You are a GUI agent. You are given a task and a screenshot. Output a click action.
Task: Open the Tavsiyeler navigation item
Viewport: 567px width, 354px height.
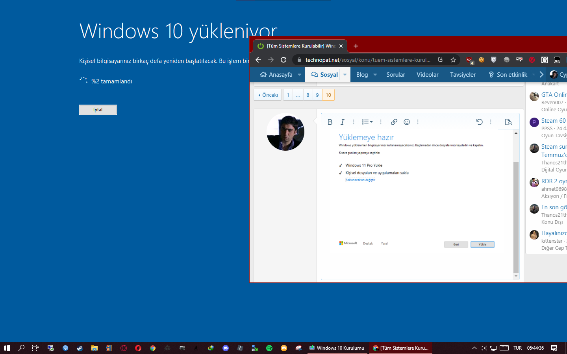(463, 75)
